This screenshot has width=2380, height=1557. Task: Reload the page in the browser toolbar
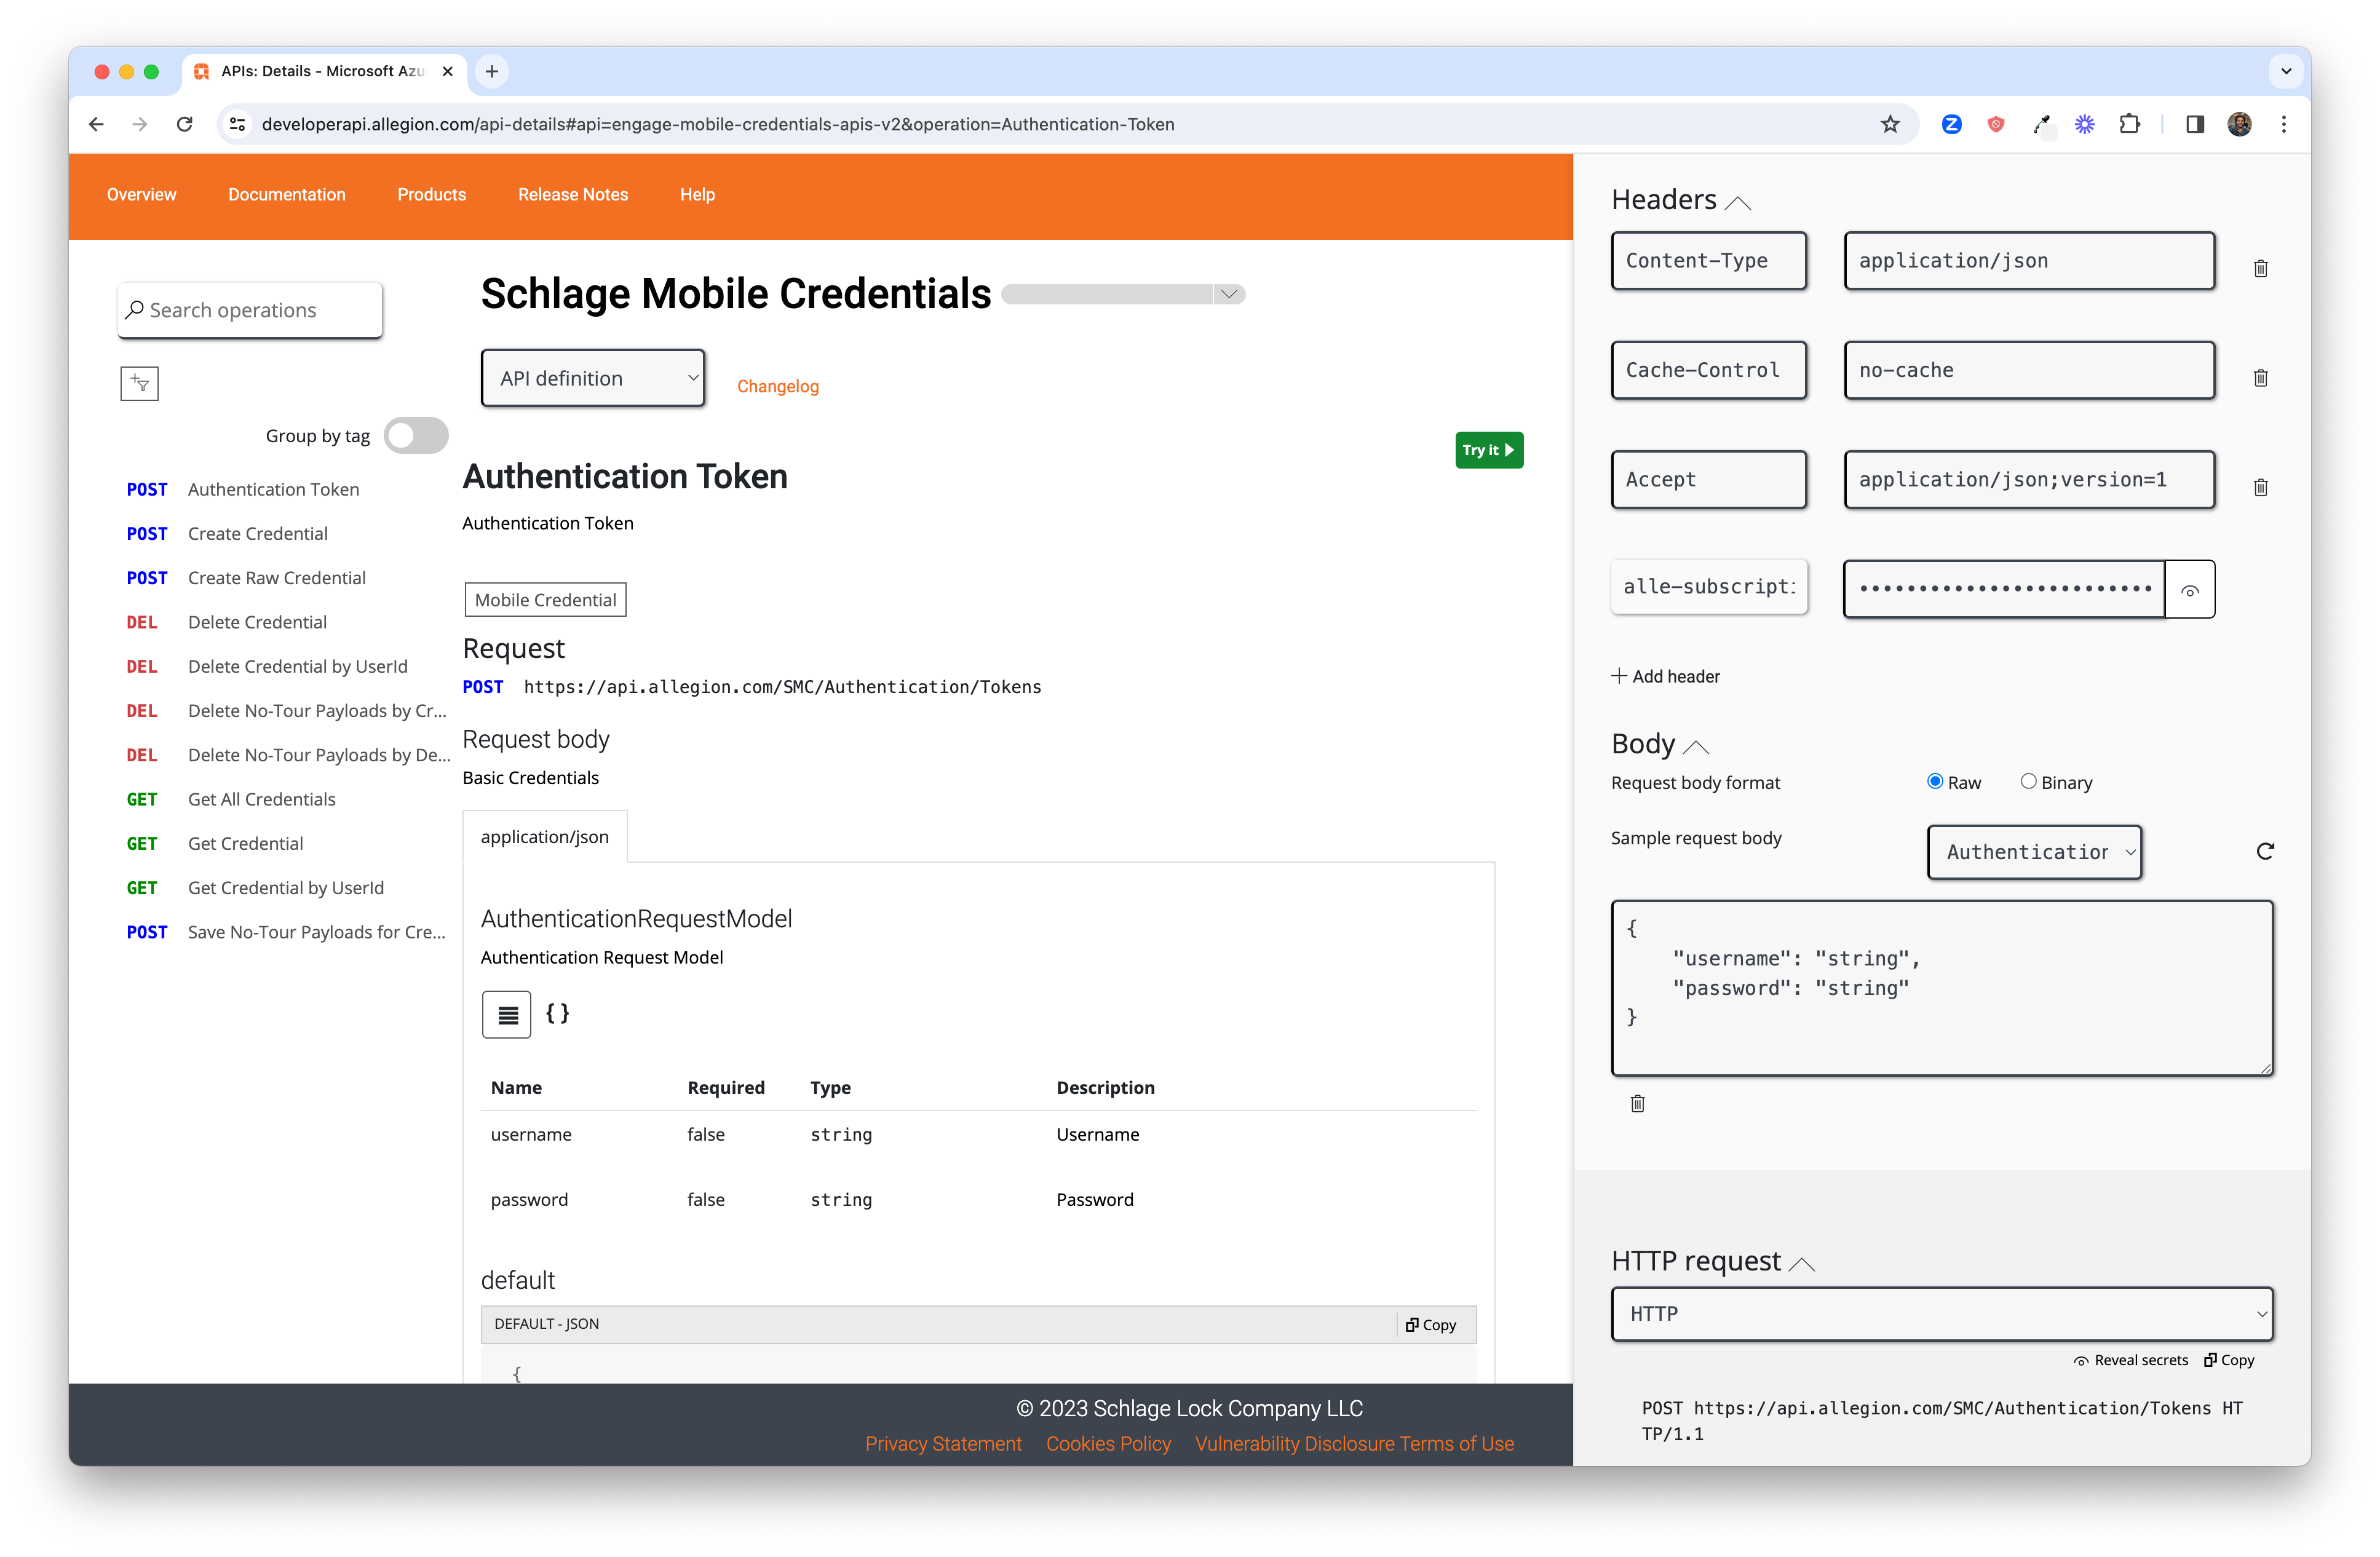point(184,124)
